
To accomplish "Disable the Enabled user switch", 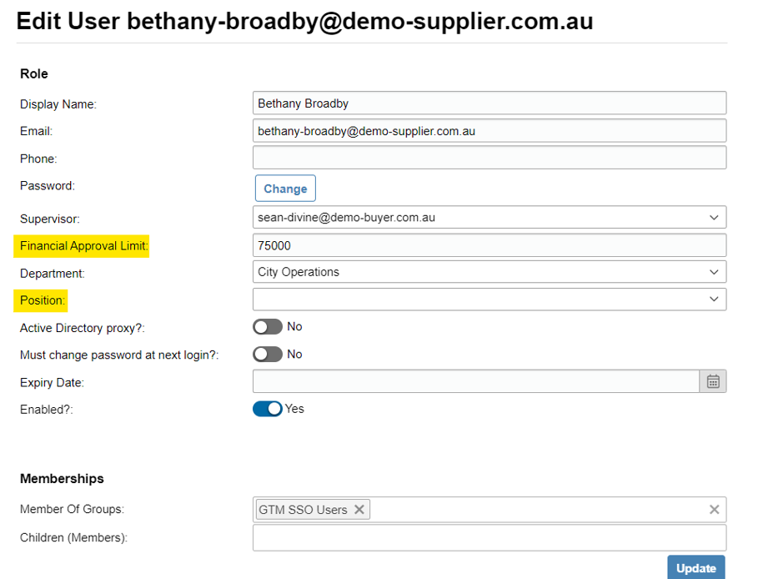I will 268,409.
